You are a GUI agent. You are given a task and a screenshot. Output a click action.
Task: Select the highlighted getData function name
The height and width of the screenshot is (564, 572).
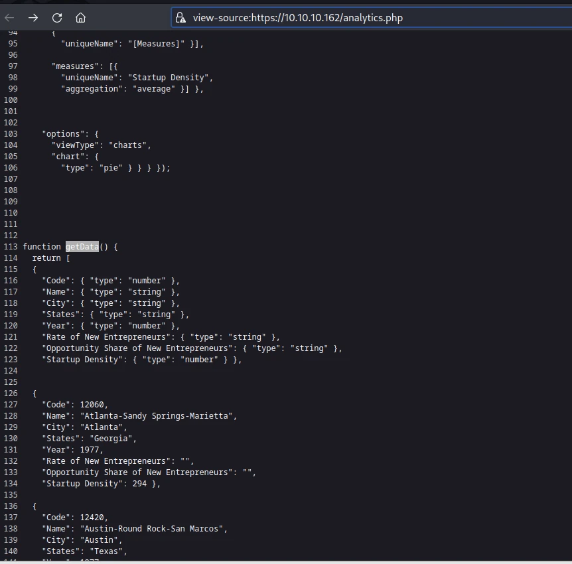tap(82, 247)
